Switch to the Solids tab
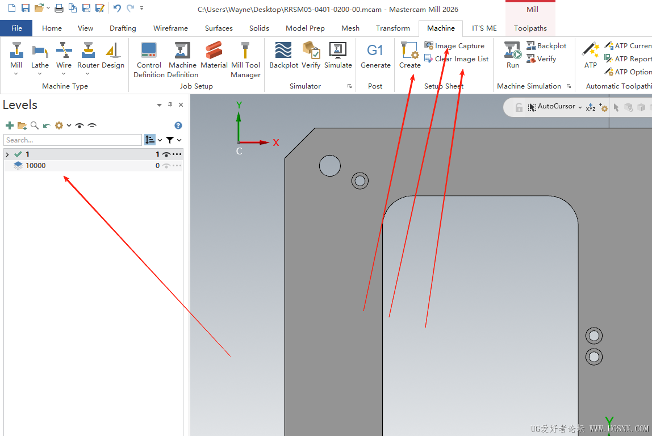The height and width of the screenshot is (436, 652). (x=259, y=28)
